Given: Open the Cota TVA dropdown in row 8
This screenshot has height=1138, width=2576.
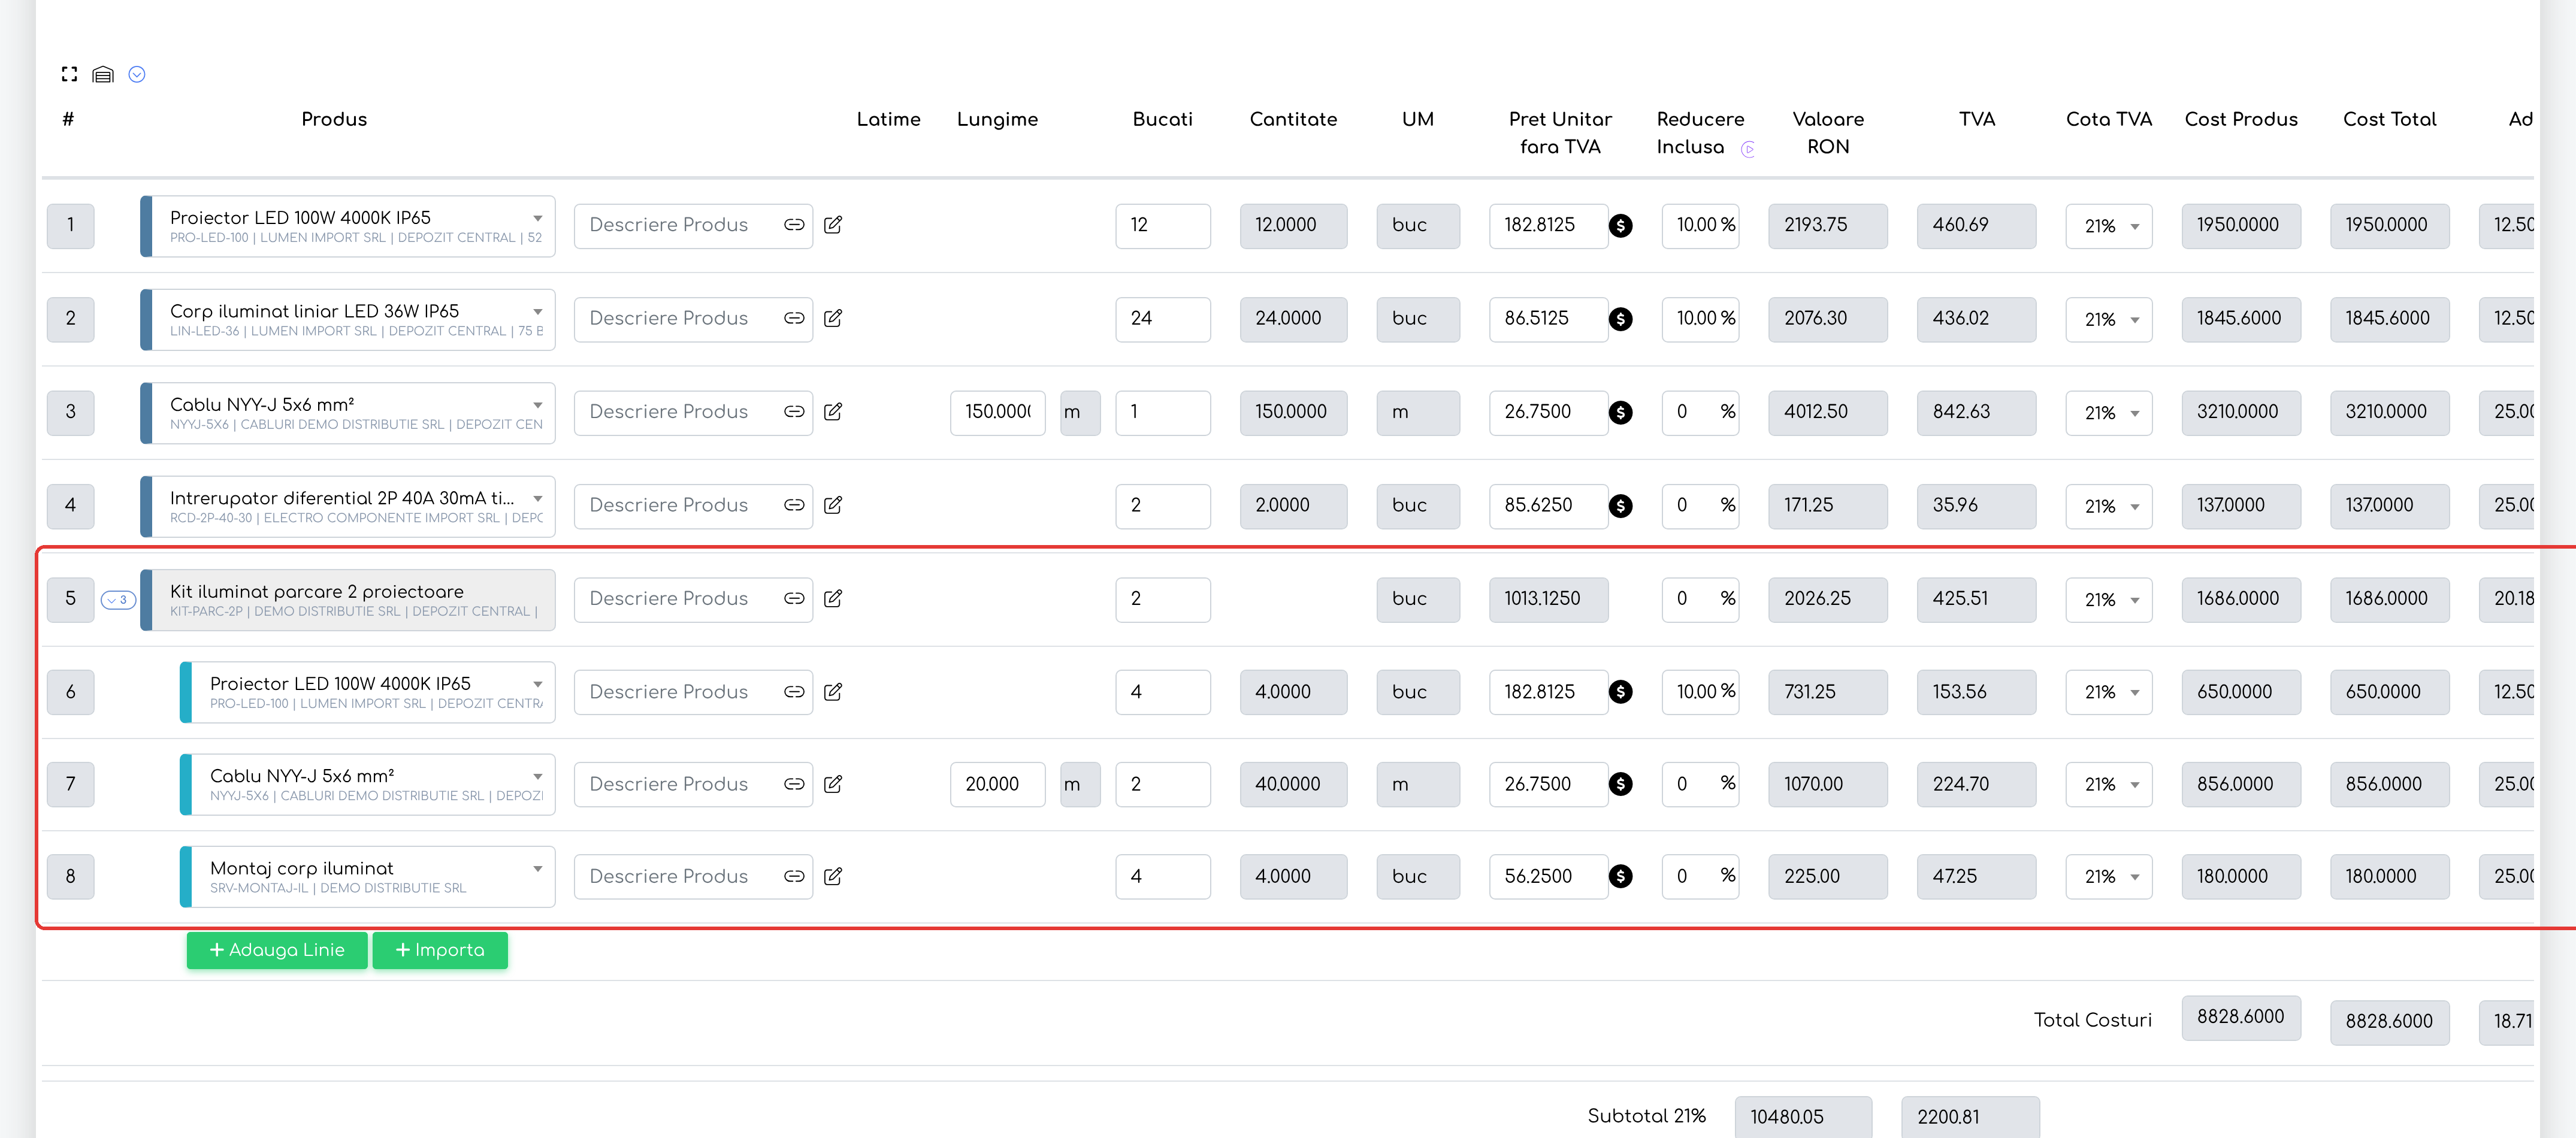Looking at the screenshot, I should [x=2109, y=877].
